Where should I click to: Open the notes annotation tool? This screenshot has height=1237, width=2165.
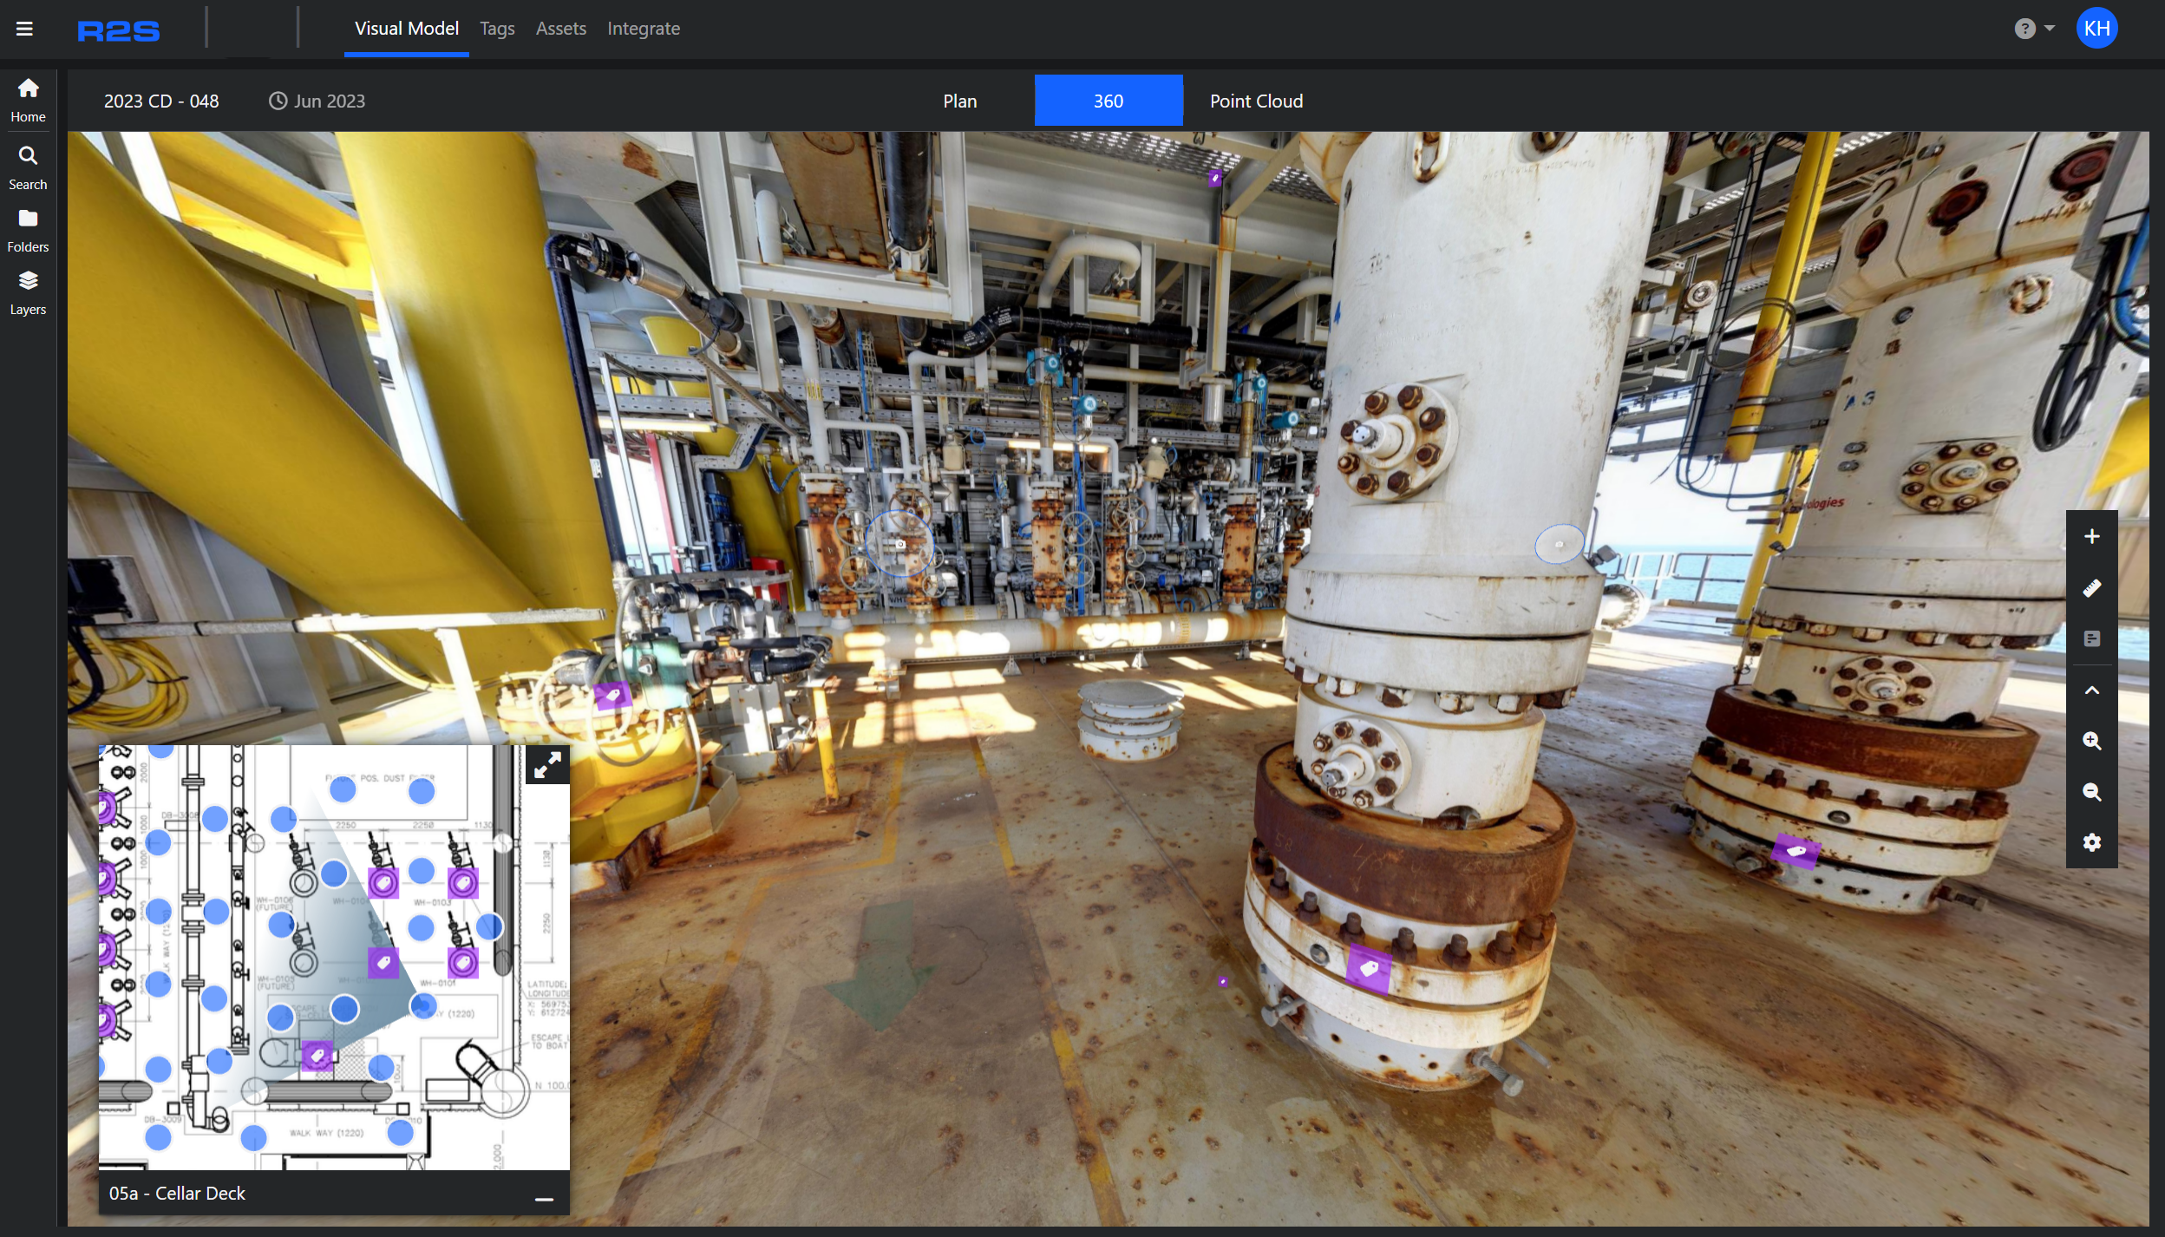[x=2091, y=638]
